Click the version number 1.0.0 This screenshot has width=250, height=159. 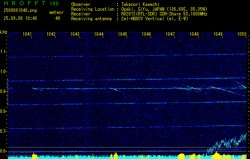click(x=54, y=3)
